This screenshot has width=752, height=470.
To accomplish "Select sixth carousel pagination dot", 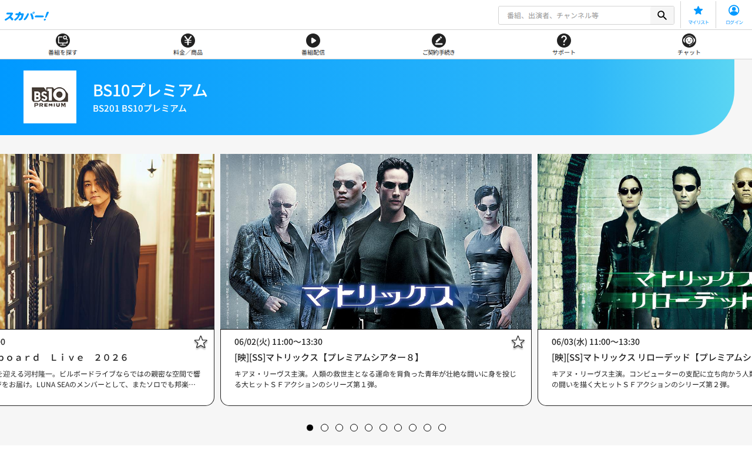I will pos(383,428).
